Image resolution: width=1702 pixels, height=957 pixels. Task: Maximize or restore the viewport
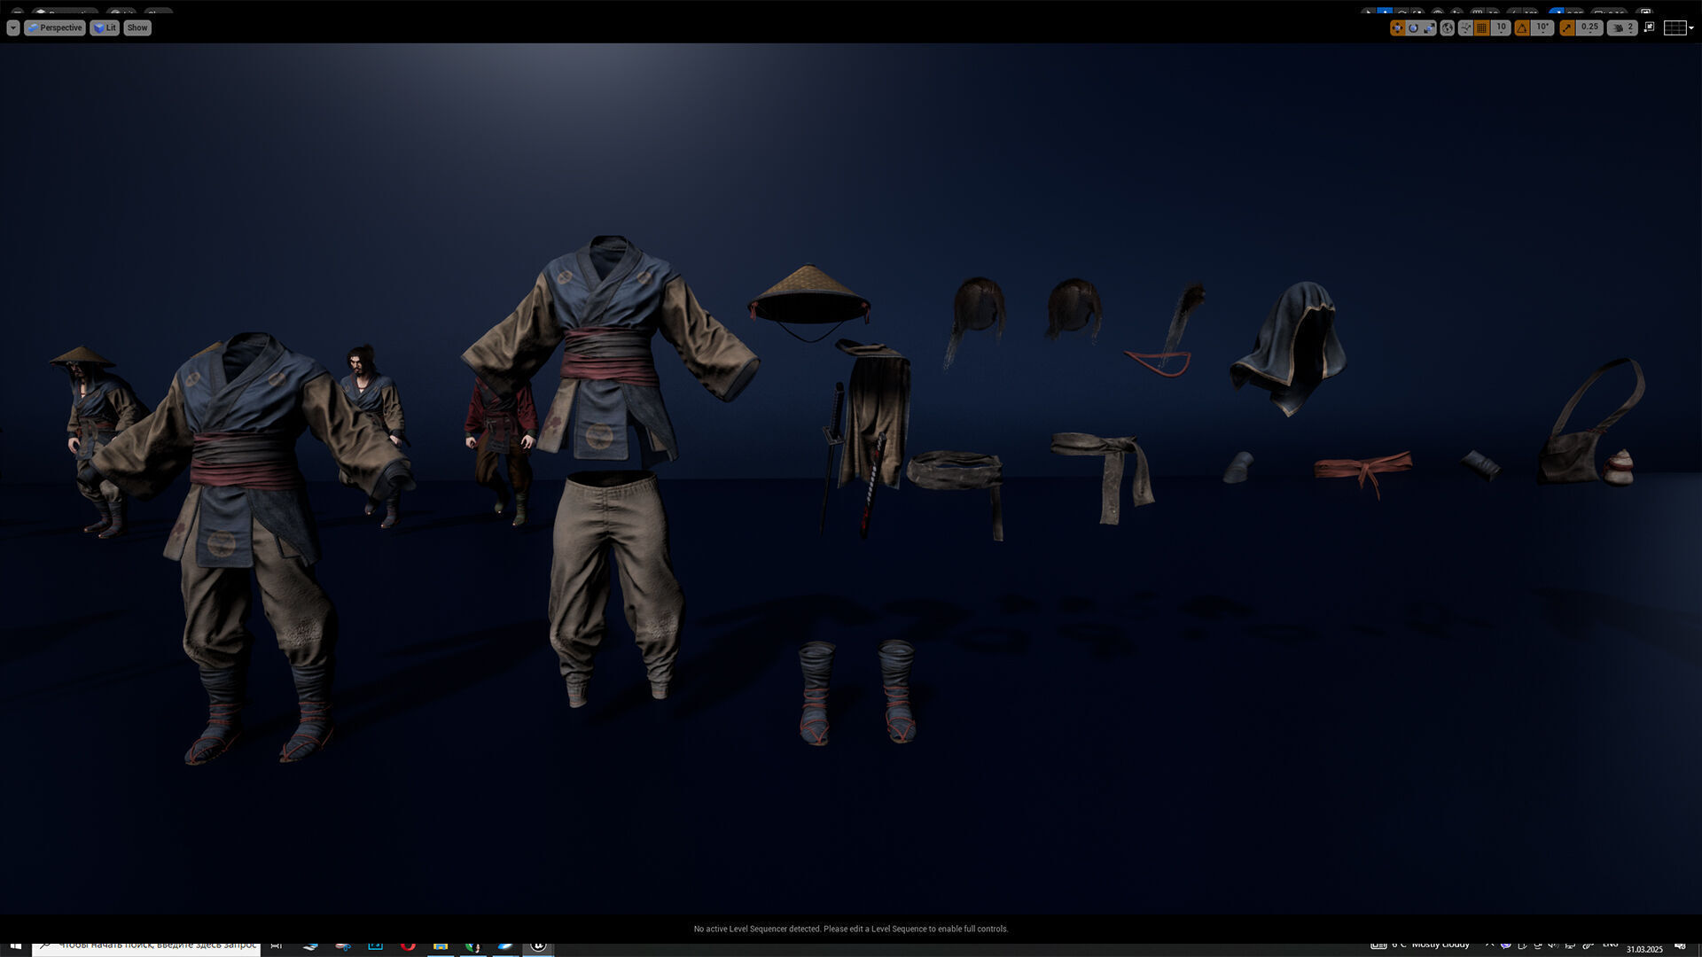pos(1649,27)
